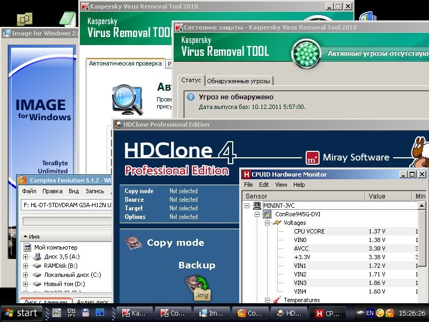Open Edit menu in CPUID Hardware Monitor
The image size is (429, 322).
[x=264, y=185]
